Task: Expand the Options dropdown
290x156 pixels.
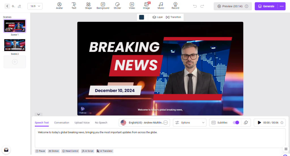Action: (189, 123)
